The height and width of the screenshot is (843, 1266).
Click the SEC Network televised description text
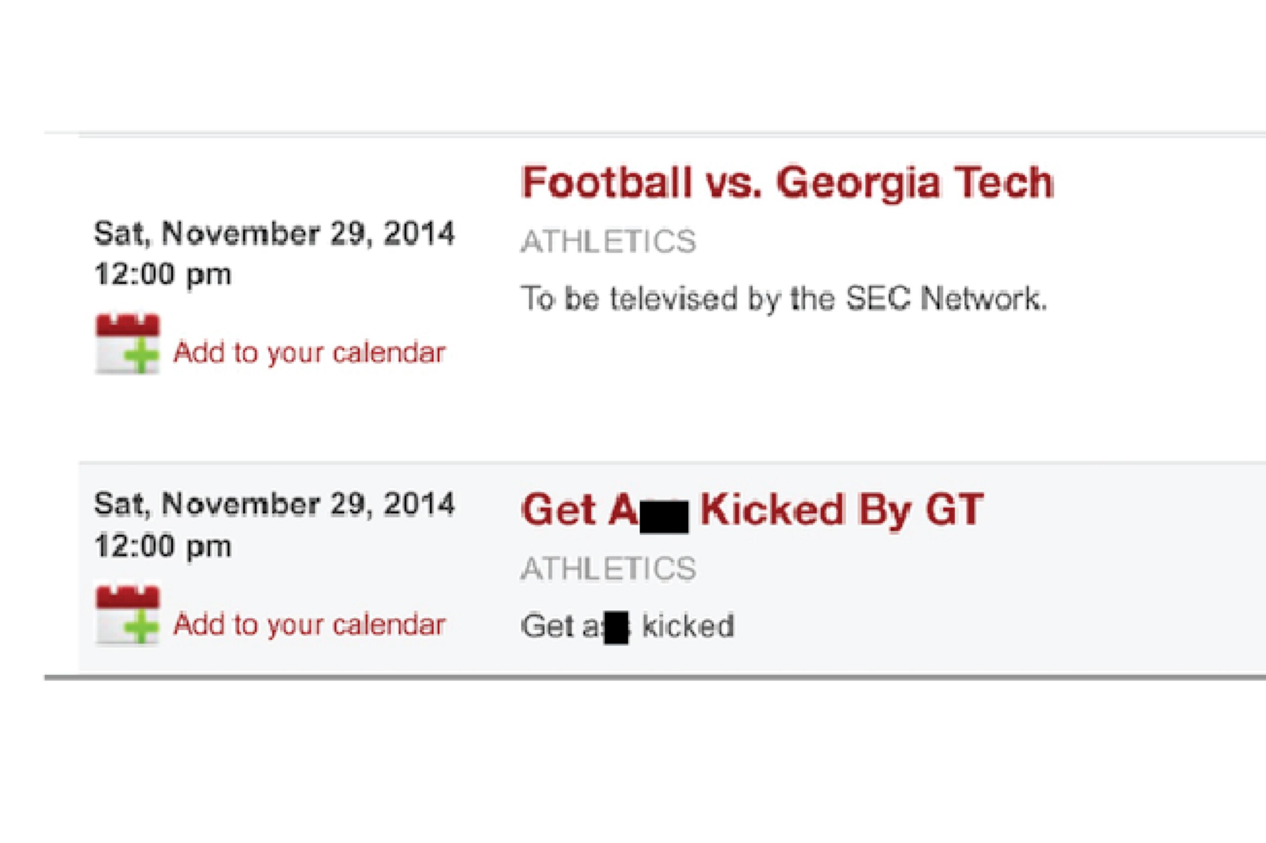click(784, 299)
